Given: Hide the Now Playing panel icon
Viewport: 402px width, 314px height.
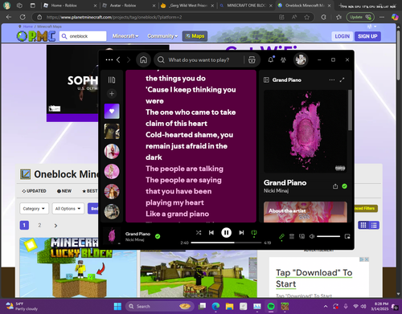Looking at the screenshot, I should click(x=266, y=80).
